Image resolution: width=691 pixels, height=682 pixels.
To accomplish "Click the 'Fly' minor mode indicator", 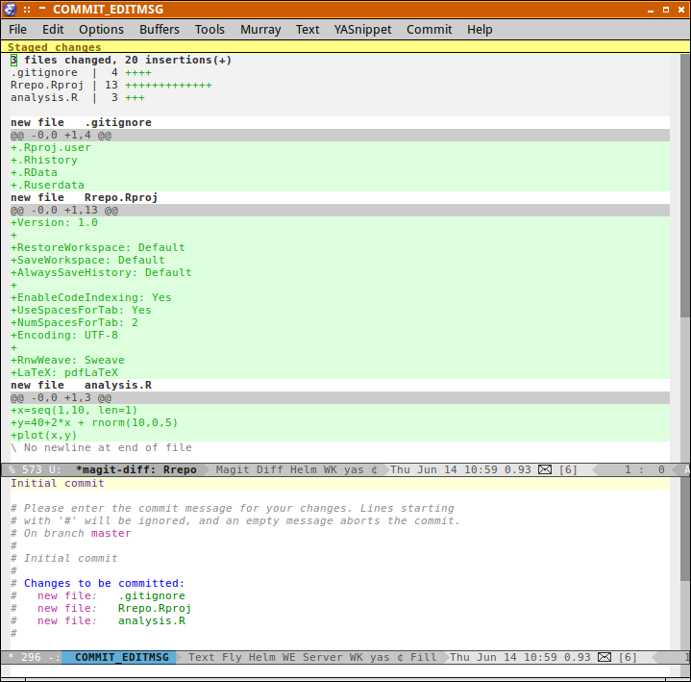I will 232,657.
